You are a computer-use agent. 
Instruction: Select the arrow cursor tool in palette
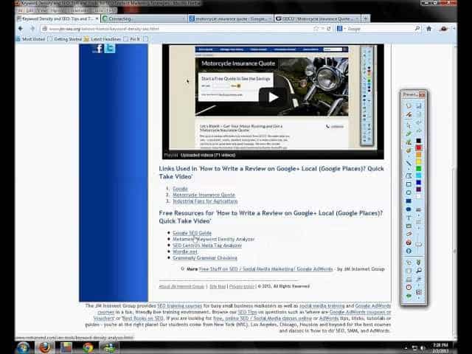tap(409, 125)
